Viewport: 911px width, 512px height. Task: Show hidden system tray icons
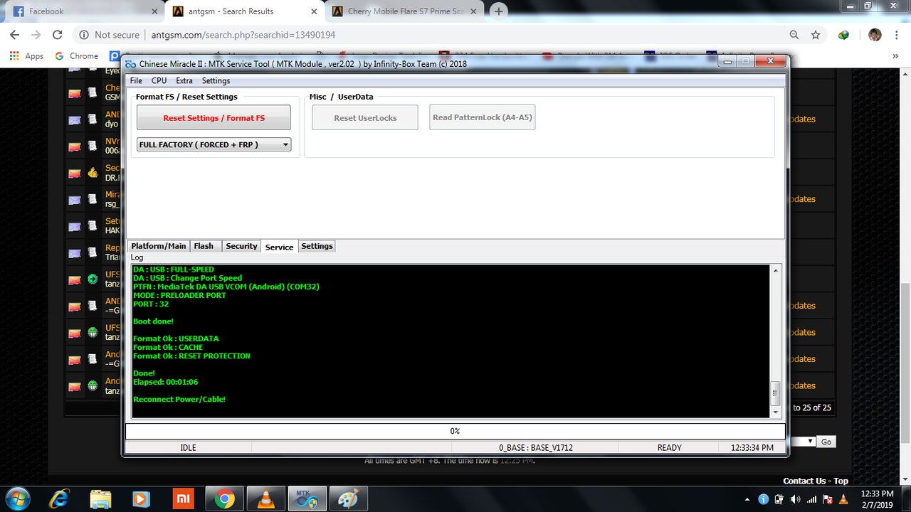point(747,499)
